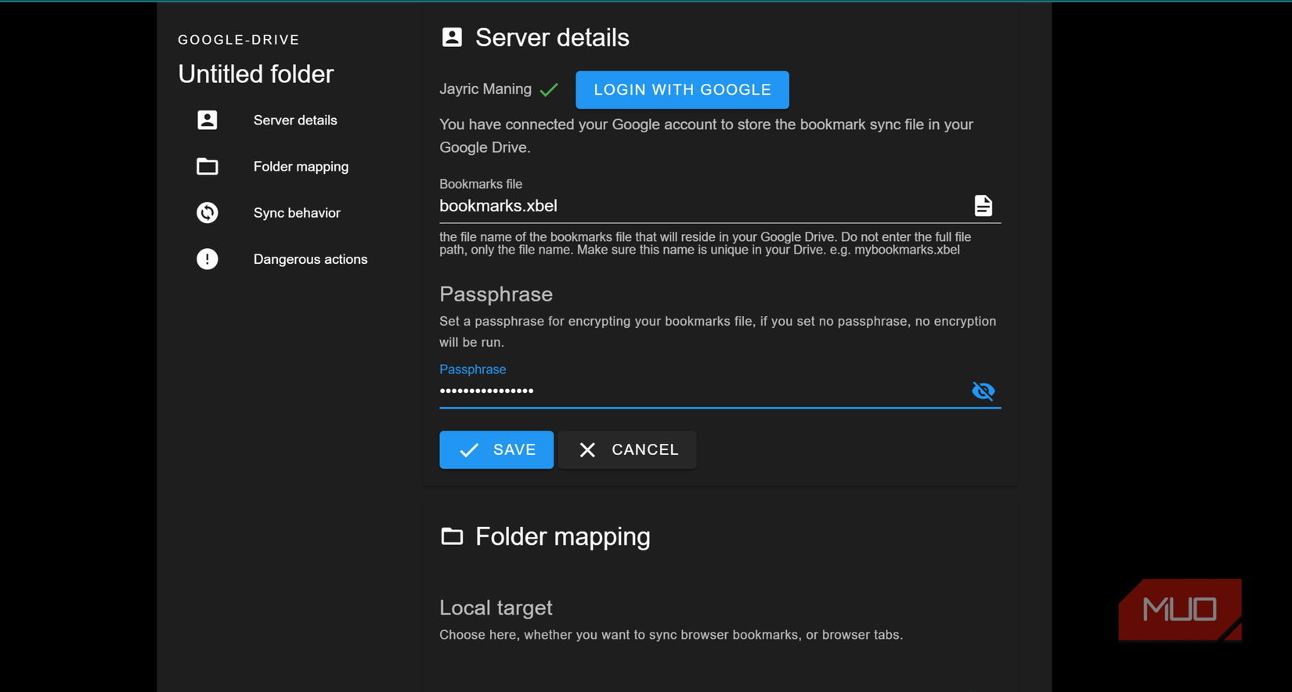Click the Folder mapping heading folder icon
This screenshot has height=692, width=1292.
coord(452,536)
